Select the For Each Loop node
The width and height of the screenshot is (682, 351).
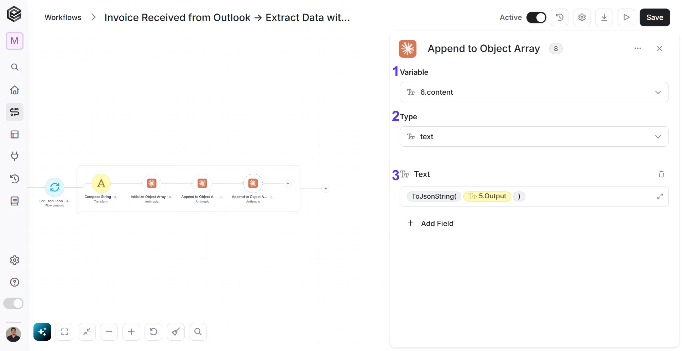click(54, 187)
